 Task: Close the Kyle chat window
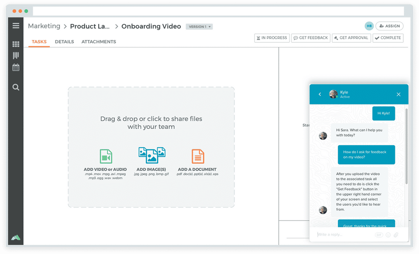tap(398, 94)
